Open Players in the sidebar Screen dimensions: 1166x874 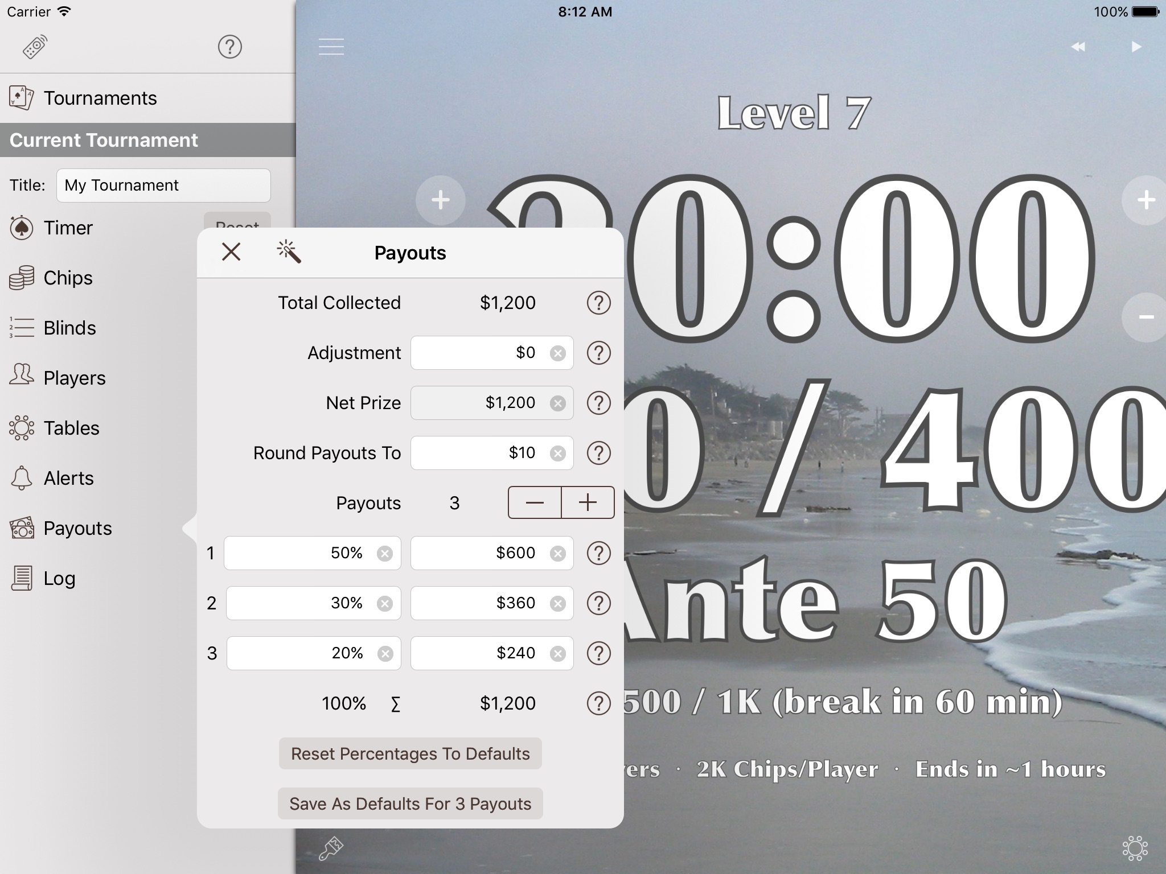click(x=74, y=378)
